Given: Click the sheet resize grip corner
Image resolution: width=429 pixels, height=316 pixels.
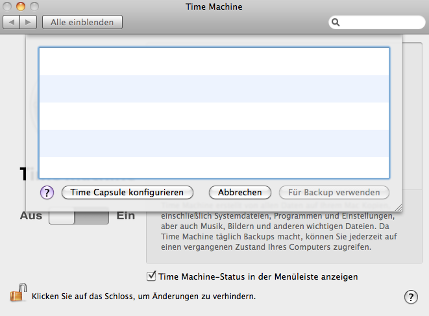Looking at the screenshot, I should 398,208.
